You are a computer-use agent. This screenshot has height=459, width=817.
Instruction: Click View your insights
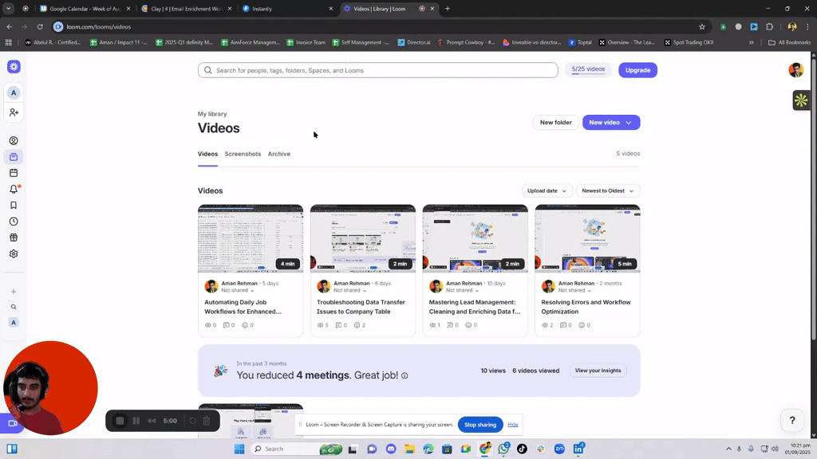pos(598,370)
